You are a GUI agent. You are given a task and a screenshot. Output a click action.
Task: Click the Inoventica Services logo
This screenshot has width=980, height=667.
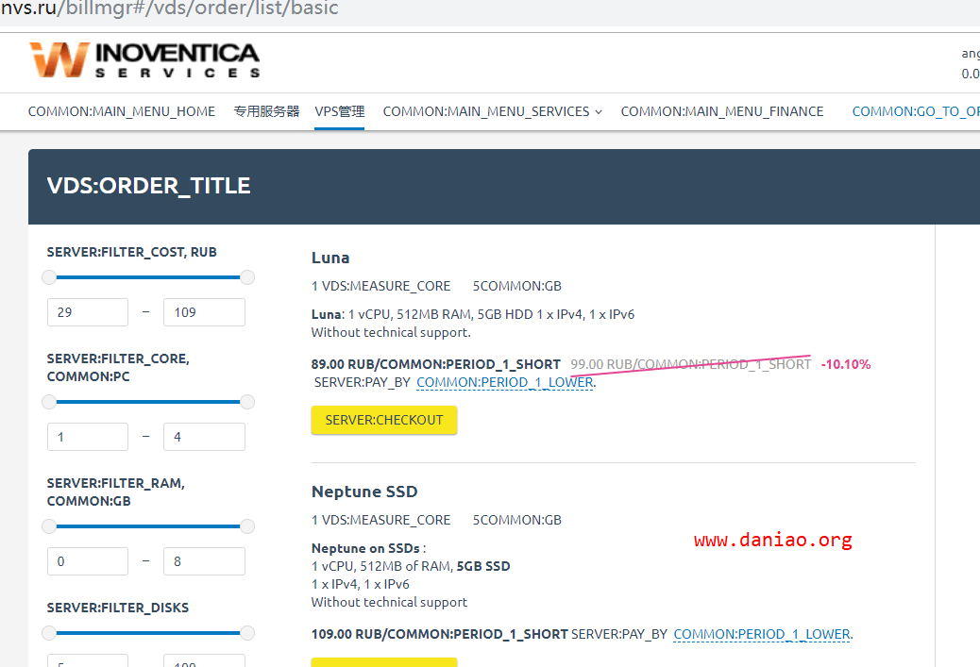144,60
